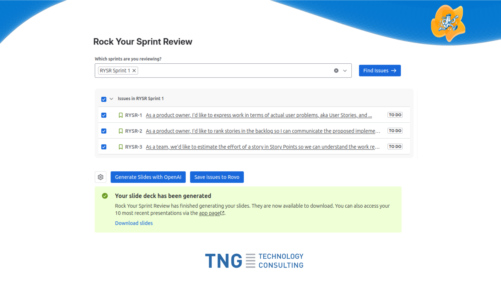Uncheck the RYSR-3 issue checkbox

[x=104, y=147]
